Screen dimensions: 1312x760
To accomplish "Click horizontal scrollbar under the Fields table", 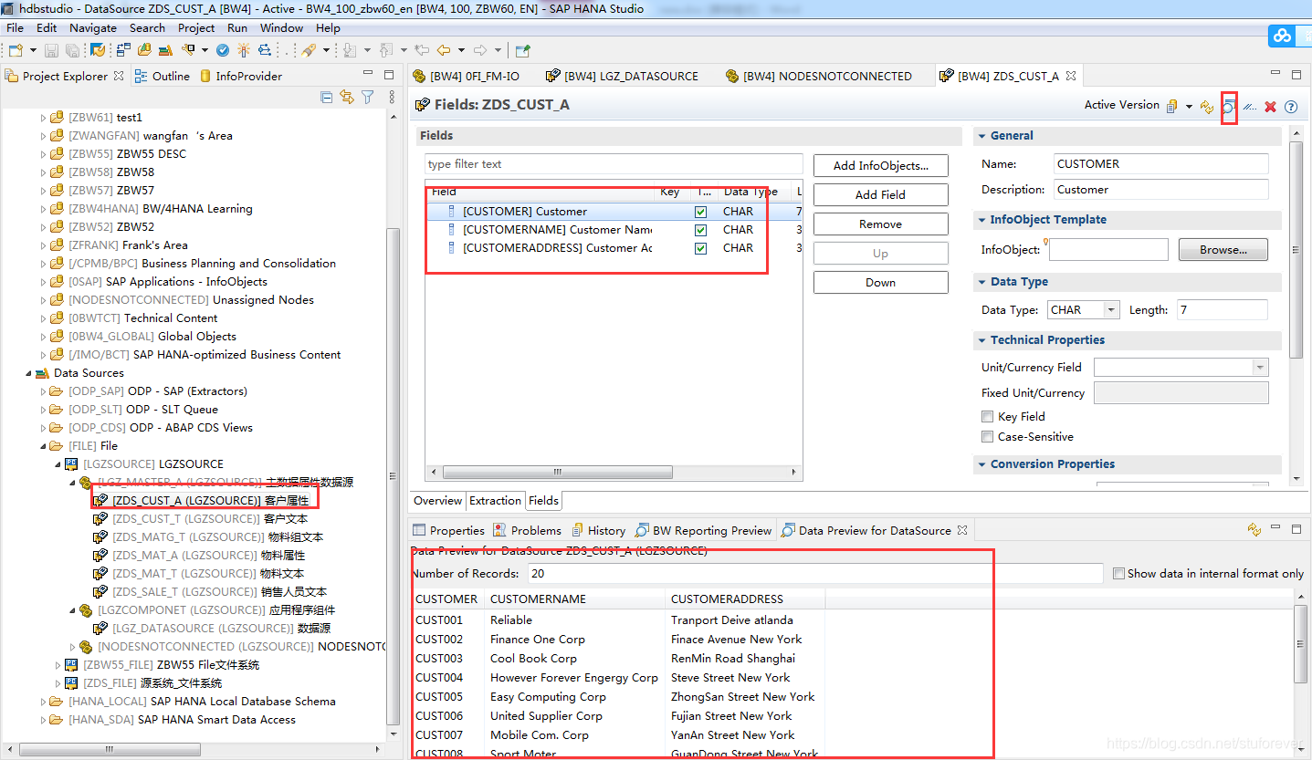I will [x=557, y=472].
